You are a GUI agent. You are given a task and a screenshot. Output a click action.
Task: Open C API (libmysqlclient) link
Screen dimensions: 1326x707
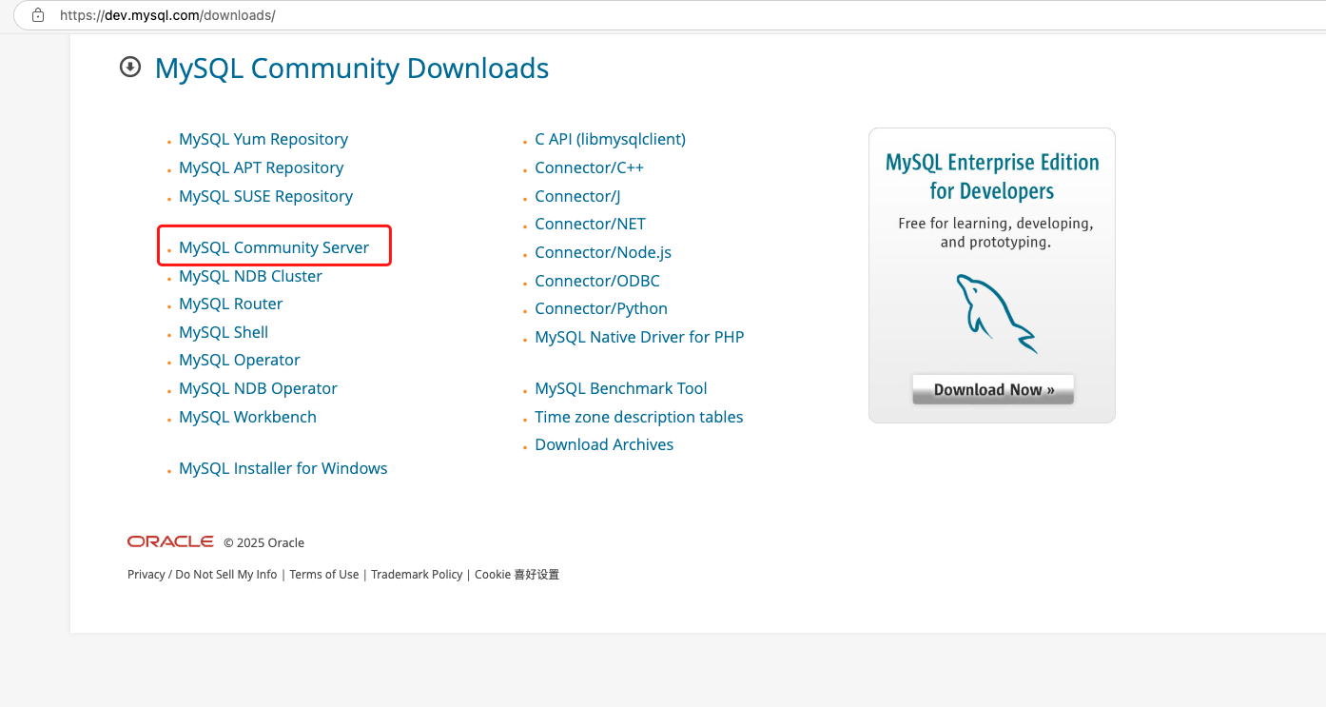click(x=610, y=139)
